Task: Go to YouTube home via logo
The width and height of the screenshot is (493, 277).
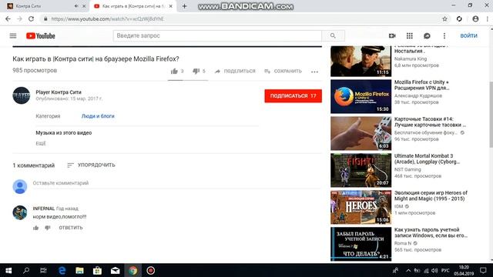Action: point(41,36)
